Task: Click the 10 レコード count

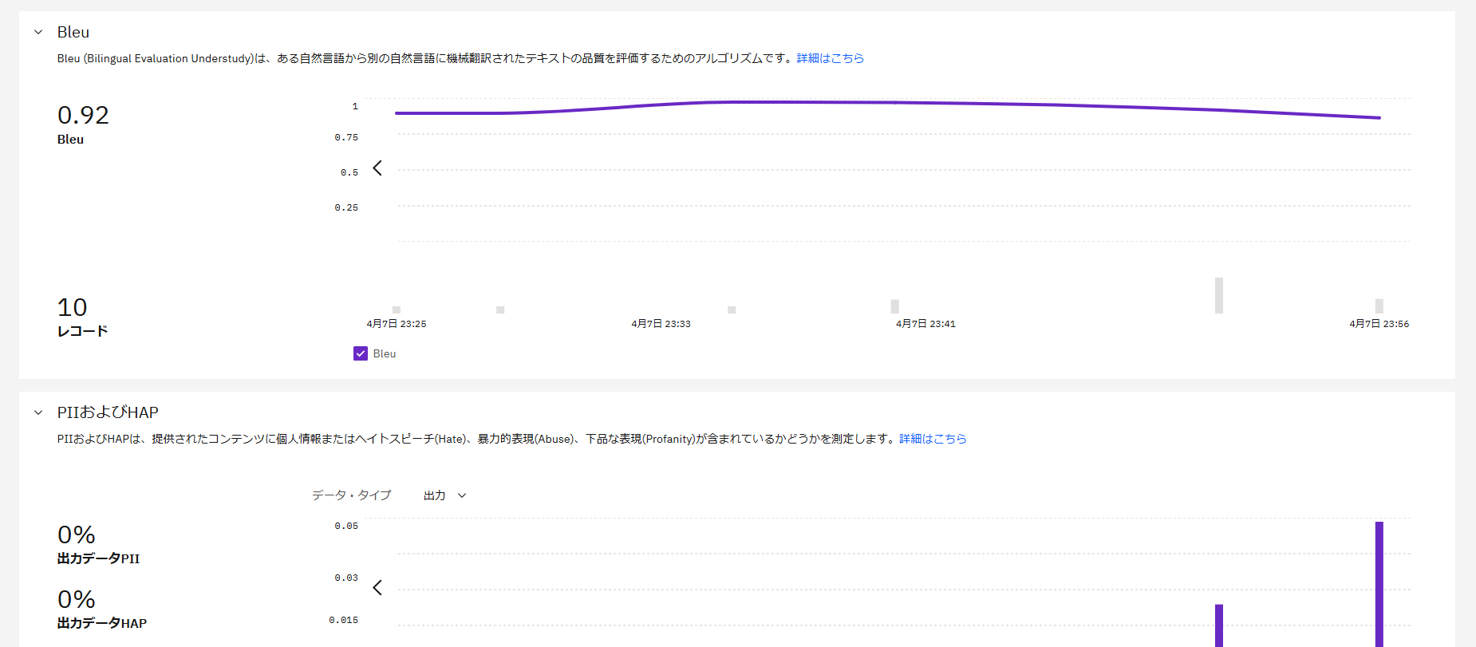Action: pyautogui.click(x=72, y=307)
